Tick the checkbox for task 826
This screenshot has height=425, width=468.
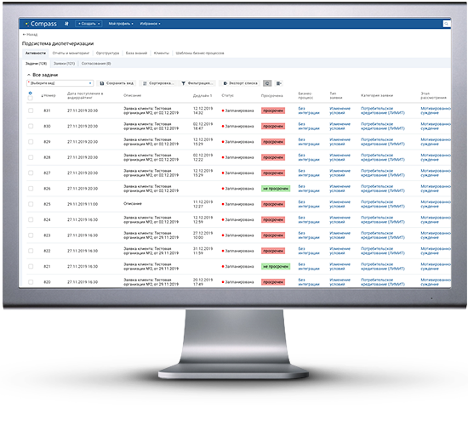pos(31,189)
